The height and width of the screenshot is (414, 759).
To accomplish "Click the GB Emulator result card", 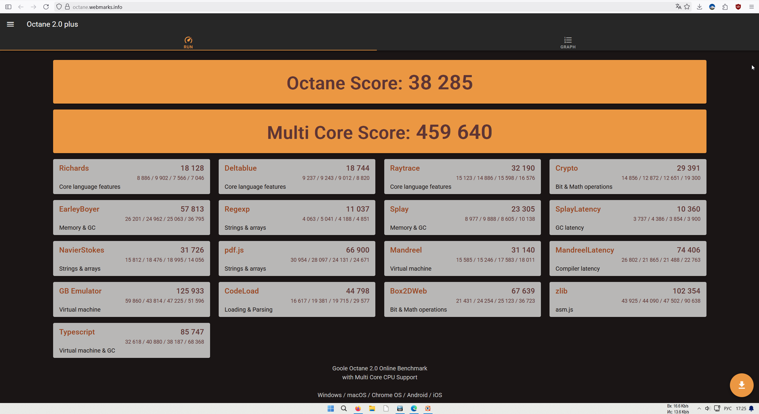I will pyautogui.click(x=131, y=299).
